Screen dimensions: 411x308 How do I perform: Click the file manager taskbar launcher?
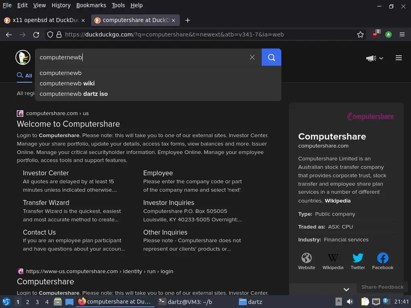(x=58, y=302)
